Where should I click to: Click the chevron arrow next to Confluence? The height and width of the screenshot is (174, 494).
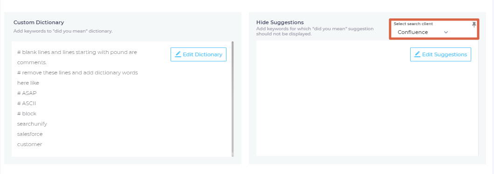point(446,32)
